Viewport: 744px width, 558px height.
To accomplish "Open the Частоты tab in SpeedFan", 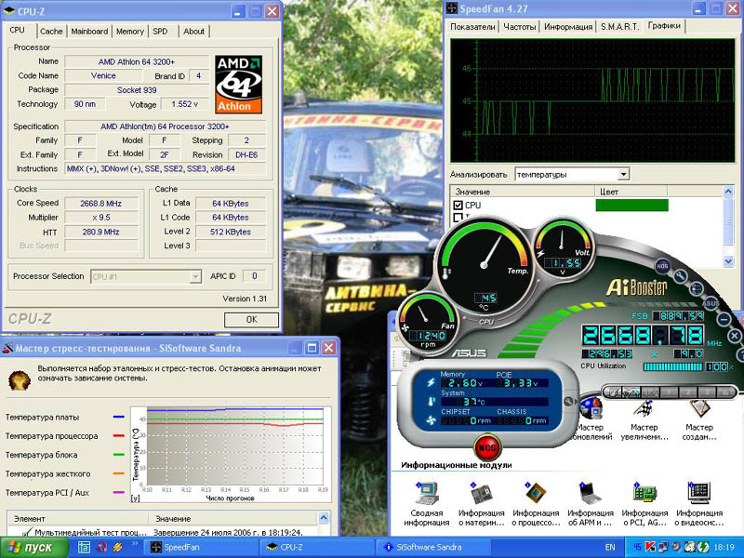I will pyautogui.click(x=520, y=27).
